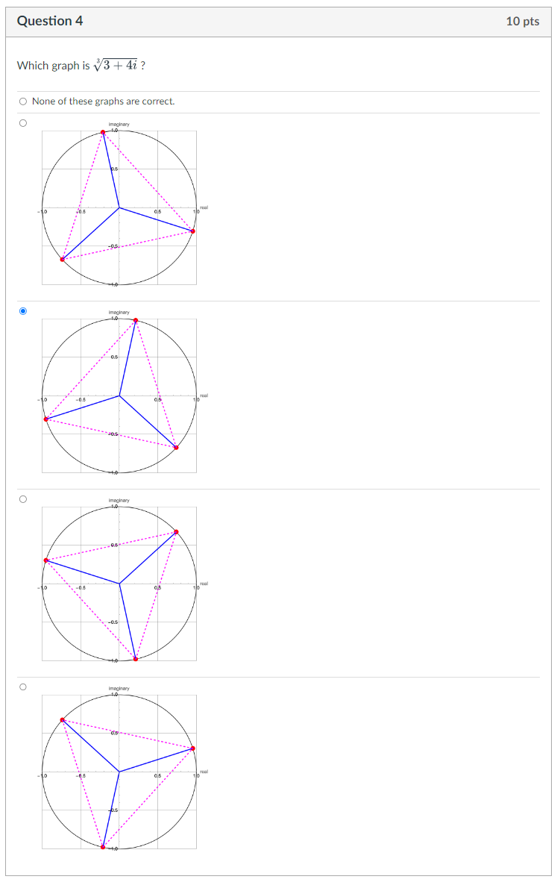Click the center origin point of graph four
Screen dimensions: 560x891
pyautogui.click(x=119, y=771)
